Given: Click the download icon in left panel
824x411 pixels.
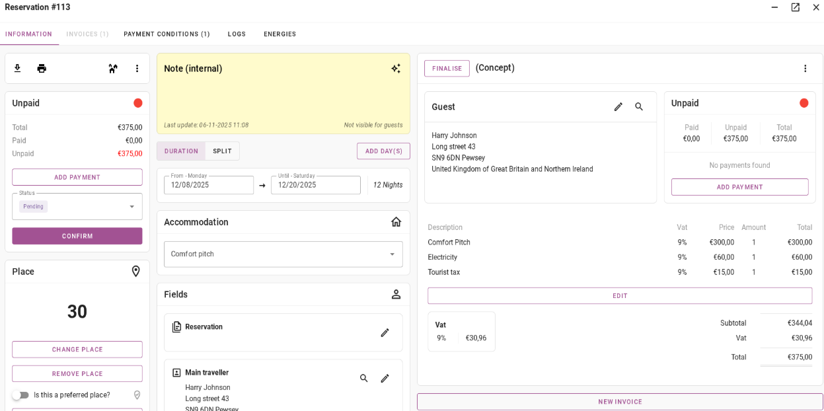Looking at the screenshot, I should 17,69.
